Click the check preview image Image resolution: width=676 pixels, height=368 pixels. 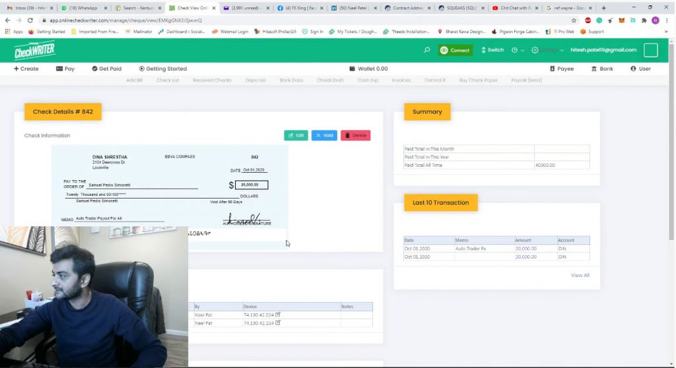coord(170,188)
